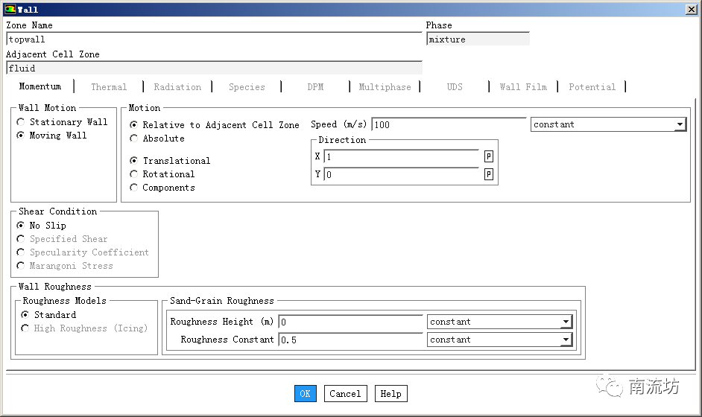This screenshot has height=417, width=702.
Task: Click the Roughness Height input field
Action: tap(350, 322)
